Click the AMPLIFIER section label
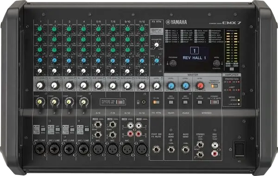 tap(232, 75)
